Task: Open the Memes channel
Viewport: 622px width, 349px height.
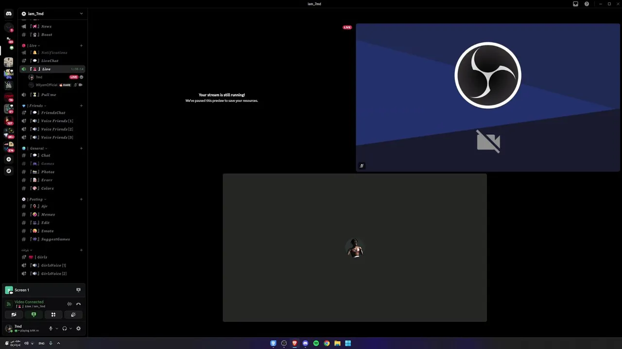Action: click(x=52, y=215)
